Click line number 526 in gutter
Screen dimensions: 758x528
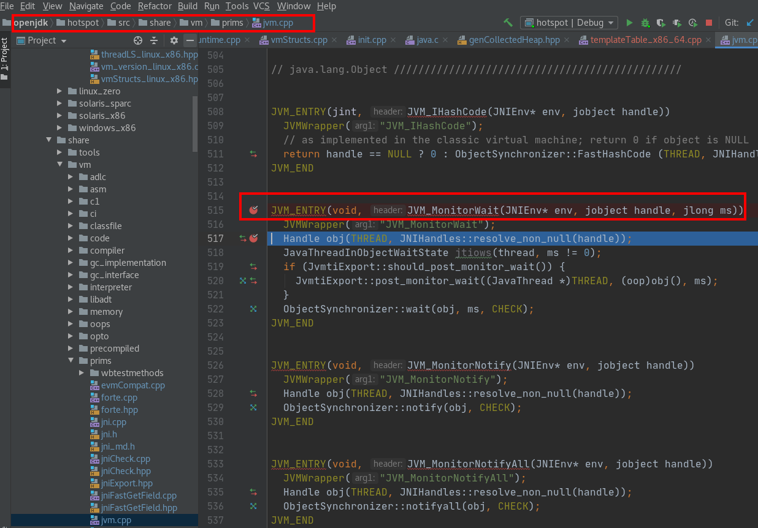point(215,365)
